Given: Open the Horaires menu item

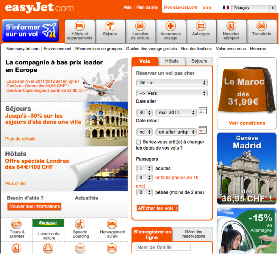Looking at the screenshot, I should pos(258,49).
